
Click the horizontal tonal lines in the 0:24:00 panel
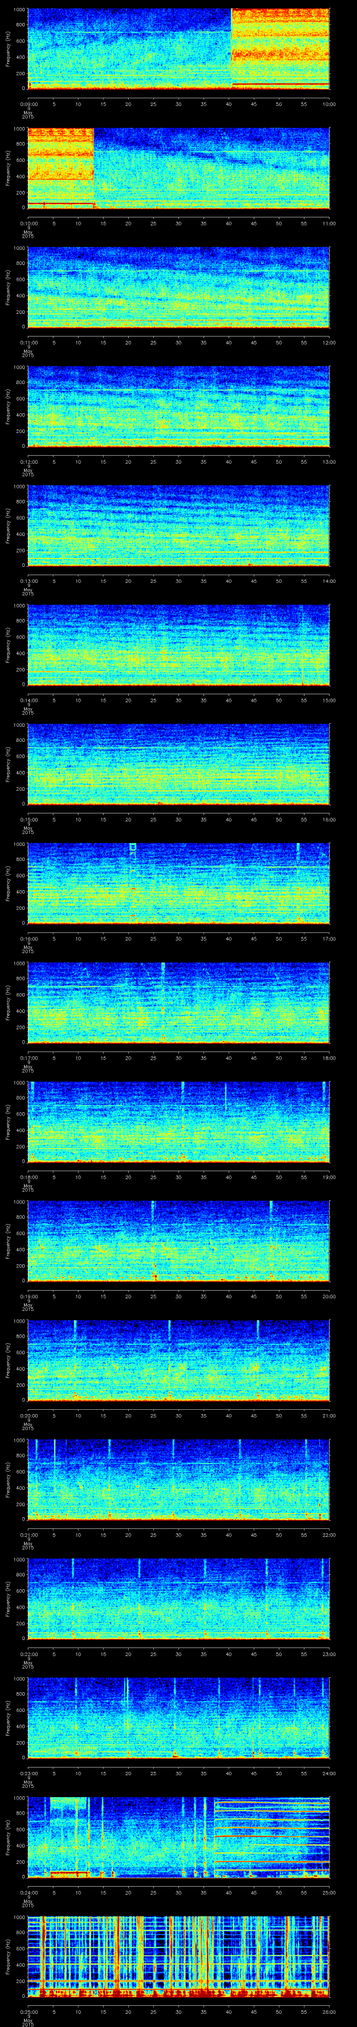tap(272, 1837)
